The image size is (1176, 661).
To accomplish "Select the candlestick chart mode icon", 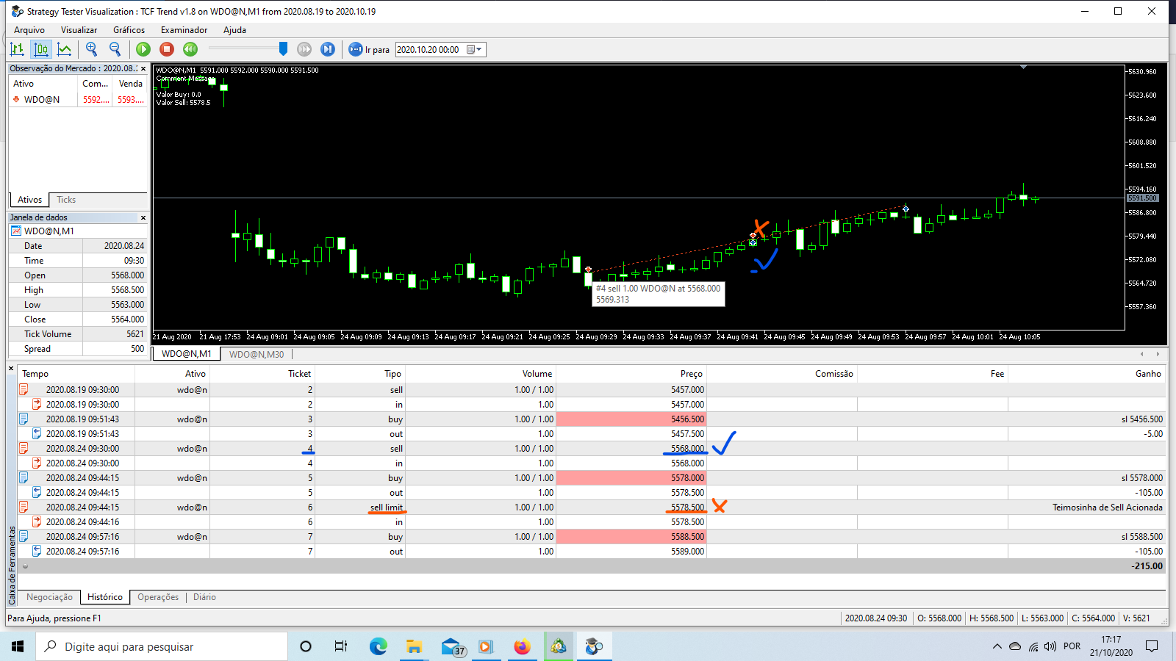I will [41, 49].
